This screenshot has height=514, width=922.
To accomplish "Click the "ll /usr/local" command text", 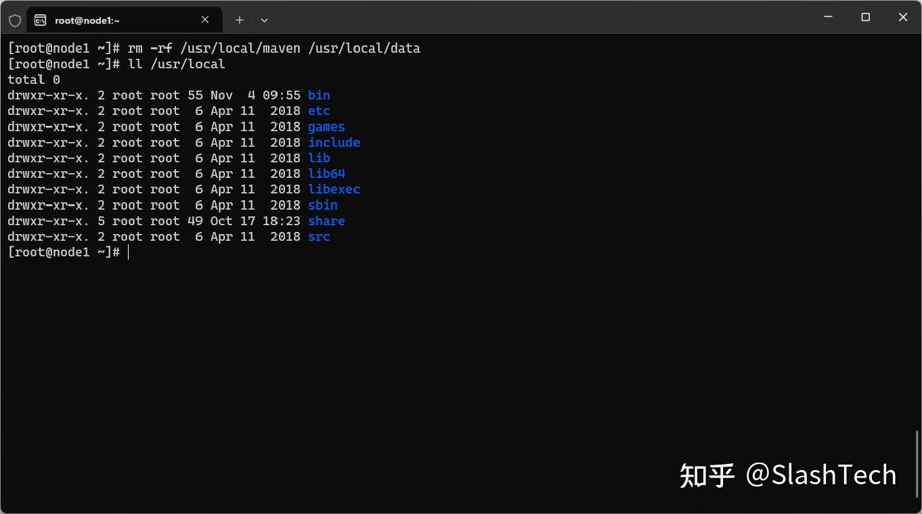I will coord(176,64).
